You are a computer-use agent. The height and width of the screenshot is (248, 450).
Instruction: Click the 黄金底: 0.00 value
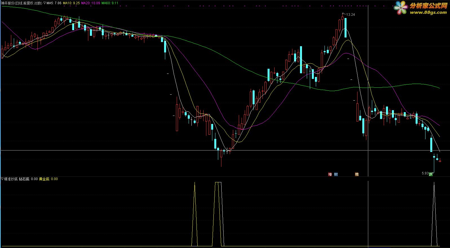coord(48,179)
